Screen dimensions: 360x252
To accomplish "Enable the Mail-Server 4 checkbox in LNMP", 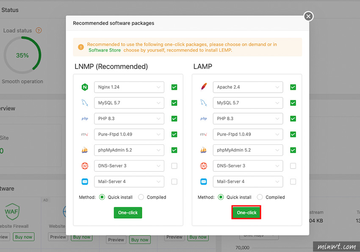I will coord(174,182).
